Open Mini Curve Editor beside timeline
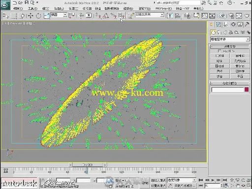This screenshot has width=252, height=189. point(6,171)
